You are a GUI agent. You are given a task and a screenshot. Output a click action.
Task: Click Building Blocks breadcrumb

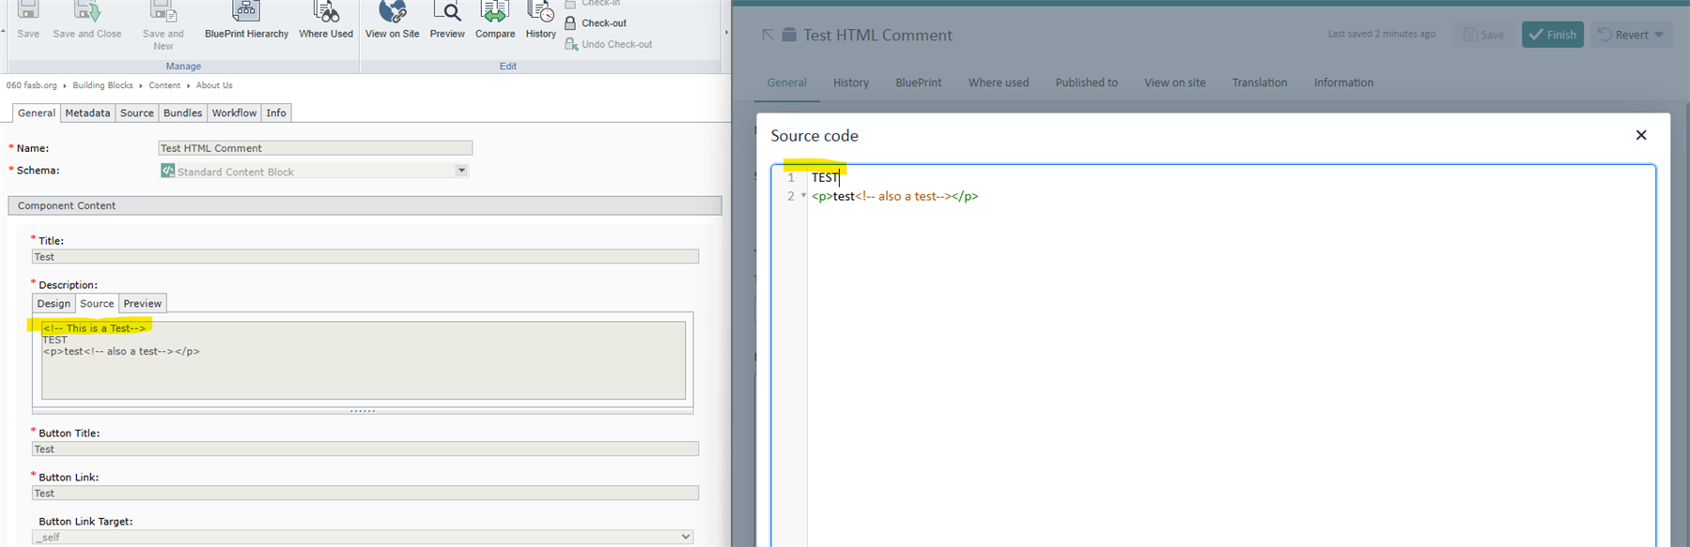pos(102,85)
